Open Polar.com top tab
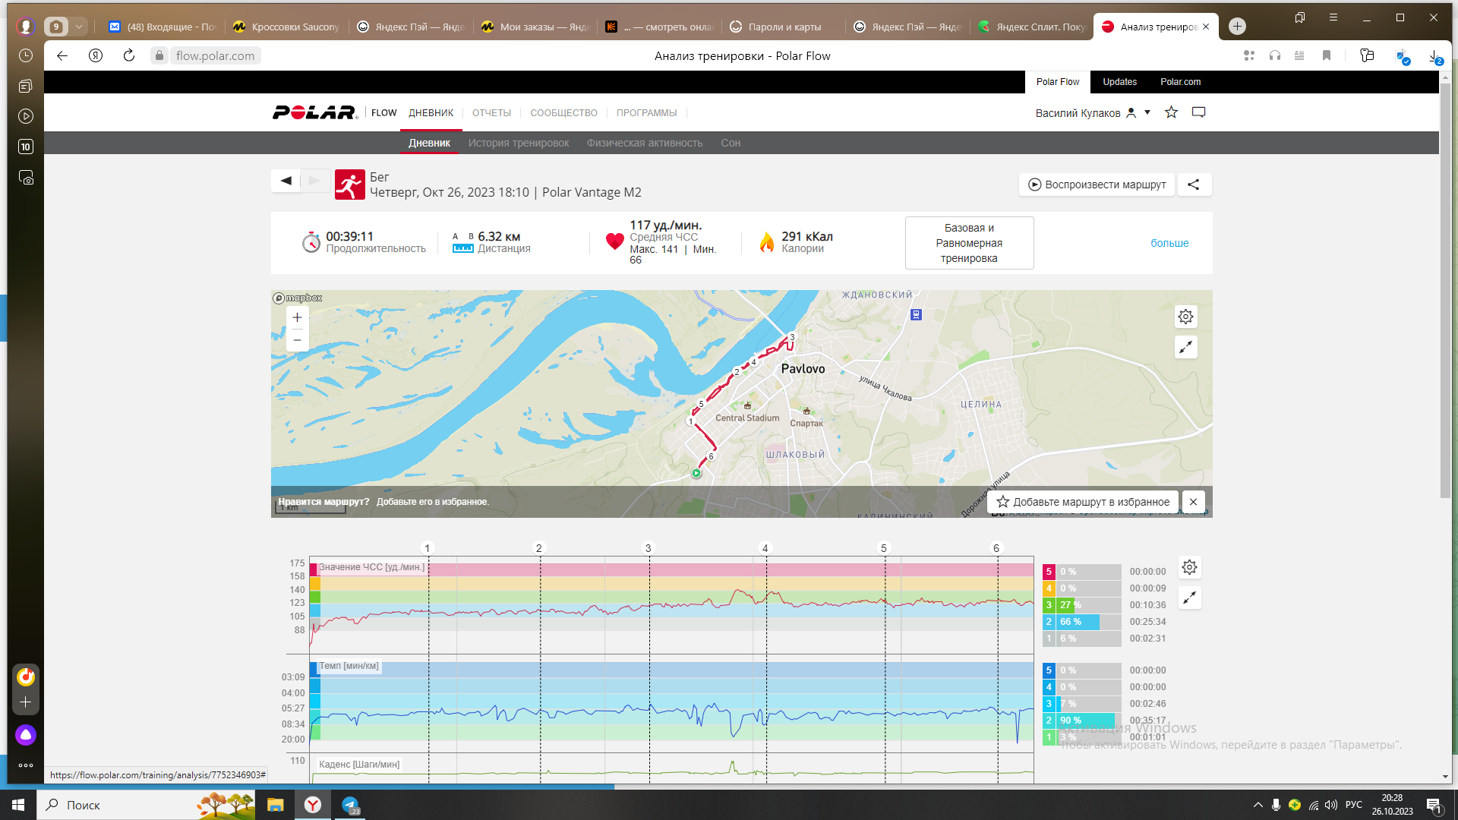The width and height of the screenshot is (1458, 820). click(x=1181, y=82)
